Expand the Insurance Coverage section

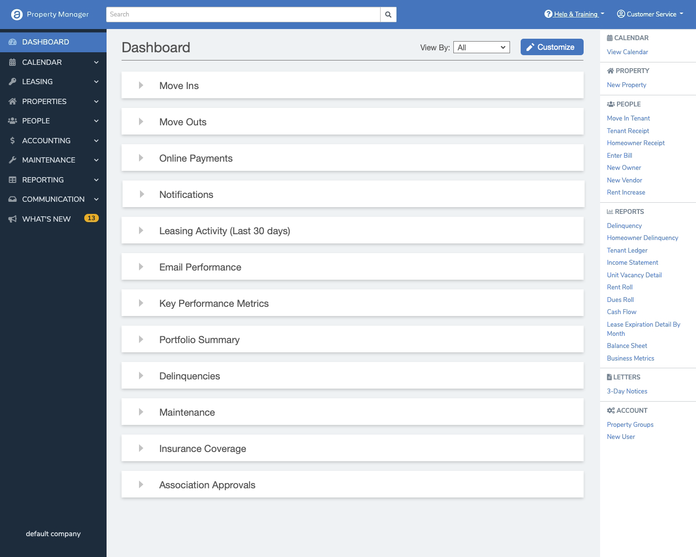pos(141,448)
